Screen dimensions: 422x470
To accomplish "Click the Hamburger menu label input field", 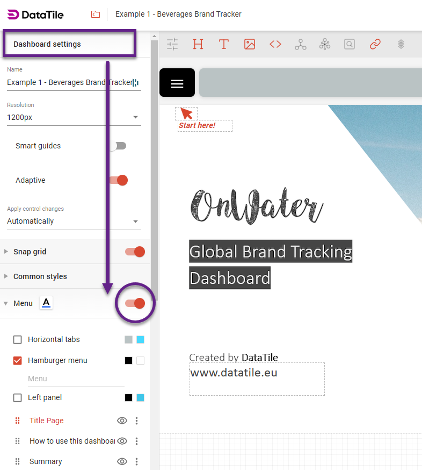I will pyautogui.click(x=76, y=379).
